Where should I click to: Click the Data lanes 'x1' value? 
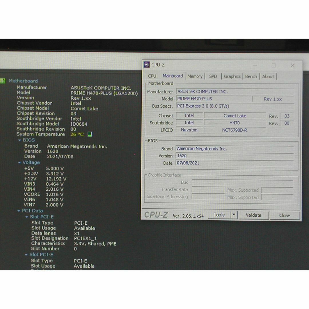pyautogui.click(x=77, y=233)
